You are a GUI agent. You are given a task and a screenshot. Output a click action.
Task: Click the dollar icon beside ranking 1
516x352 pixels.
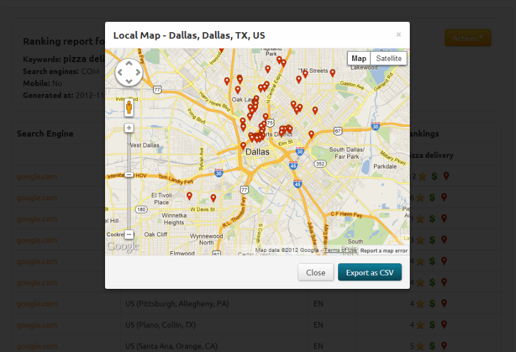(432, 218)
